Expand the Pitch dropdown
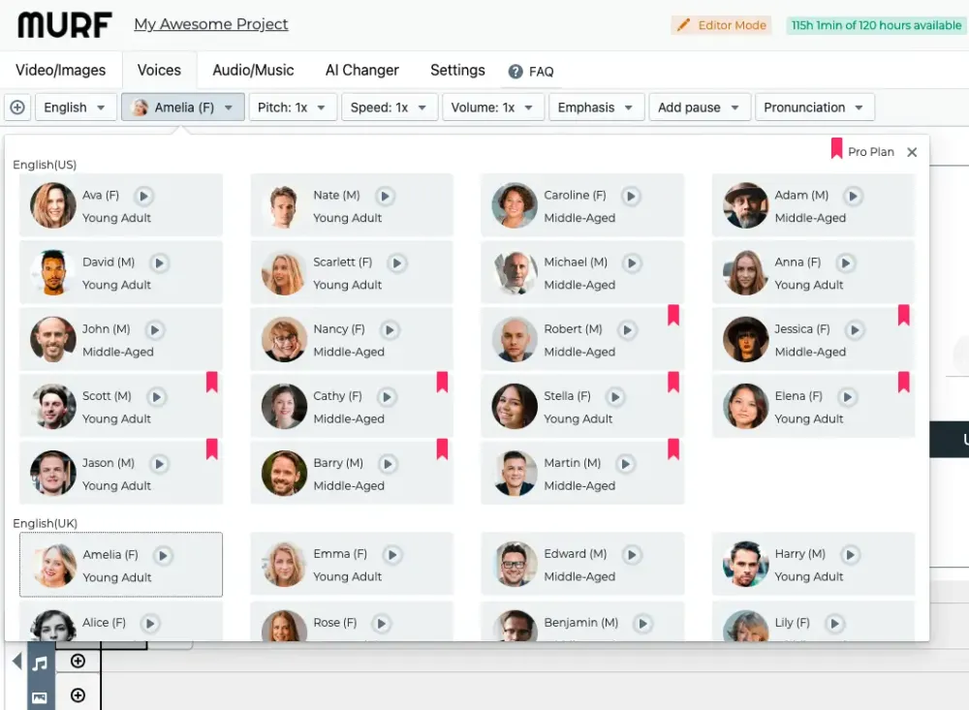This screenshot has width=969, height=710. point(293,108)
